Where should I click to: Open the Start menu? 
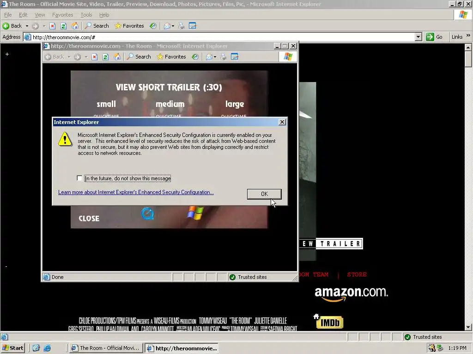[12, 348]
